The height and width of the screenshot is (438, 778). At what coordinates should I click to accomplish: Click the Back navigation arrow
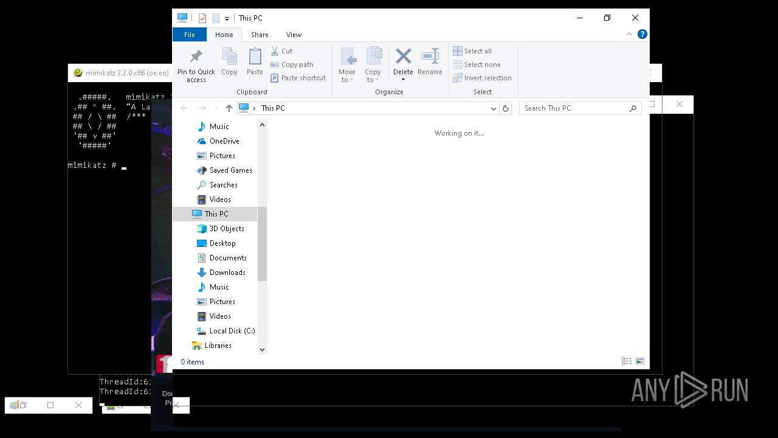pyautogui.click(x=184, y=108)
